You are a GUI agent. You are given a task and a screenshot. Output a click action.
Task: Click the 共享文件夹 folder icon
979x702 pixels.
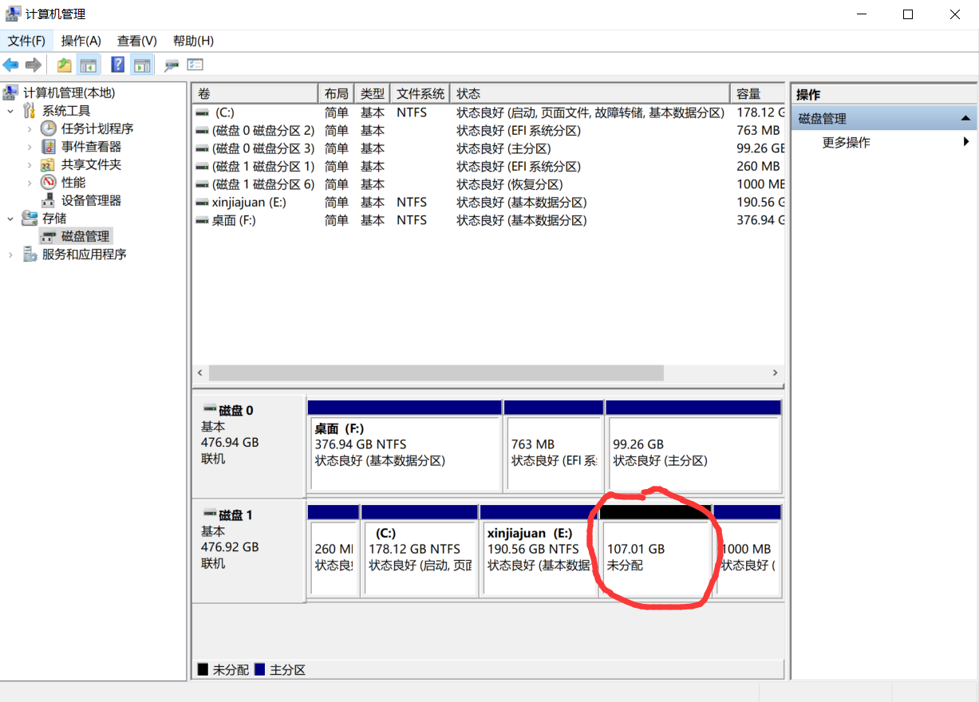click(x=49, y=164)
